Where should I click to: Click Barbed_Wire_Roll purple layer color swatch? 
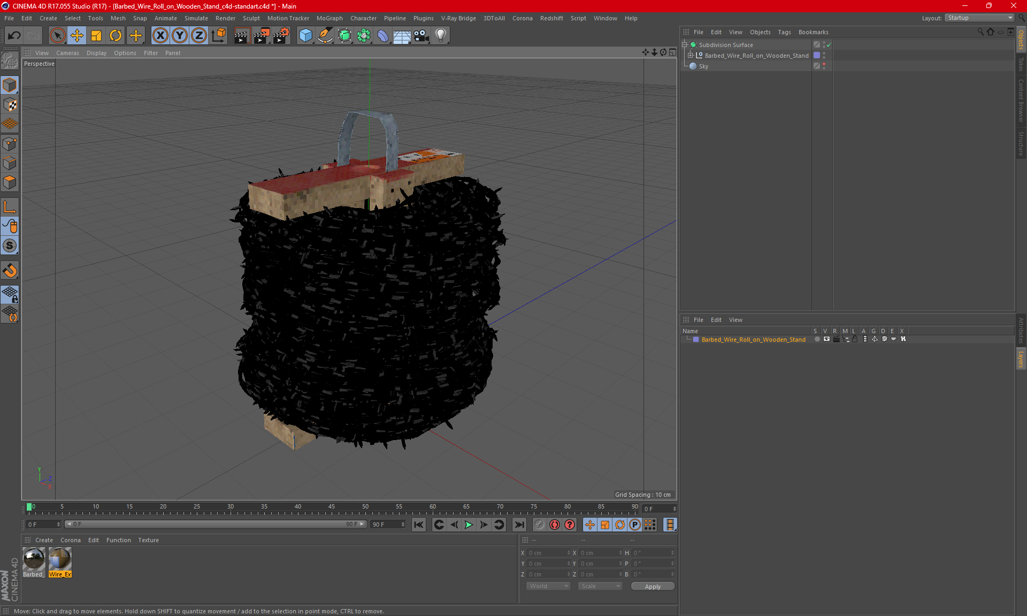817,55
